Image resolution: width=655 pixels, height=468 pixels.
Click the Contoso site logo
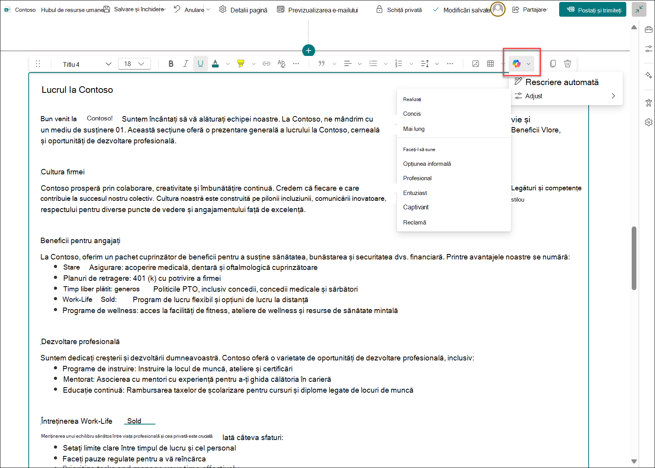pyautogui.click(x=7, y=10)
